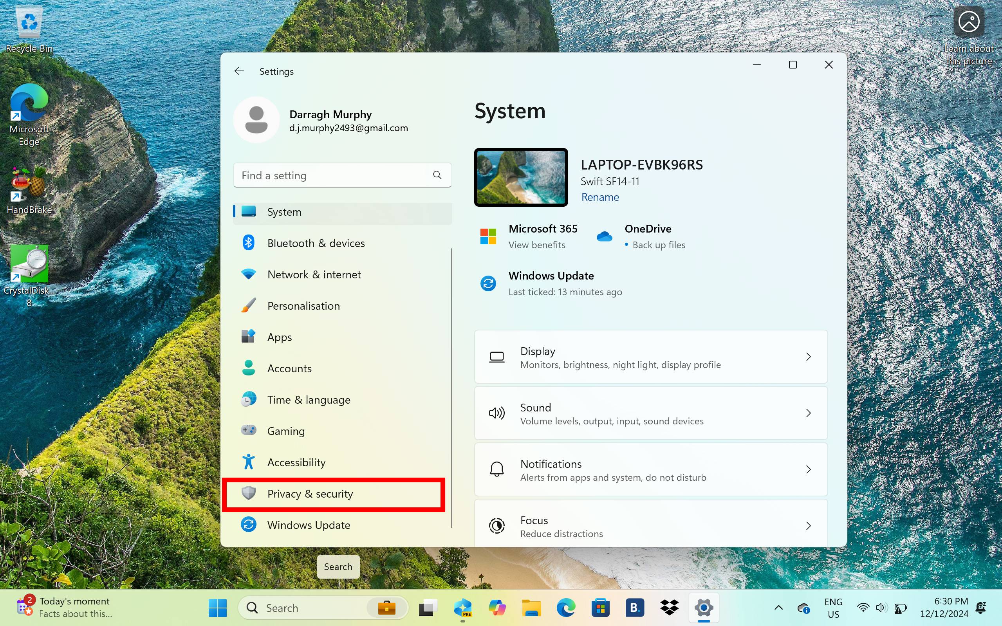Rename this PC using the Rename link

pos(599,197)
